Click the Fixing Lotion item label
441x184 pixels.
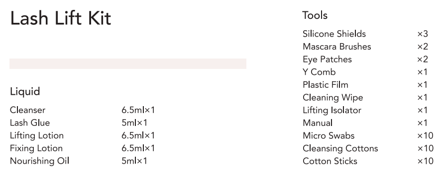(x=36, y=148)
